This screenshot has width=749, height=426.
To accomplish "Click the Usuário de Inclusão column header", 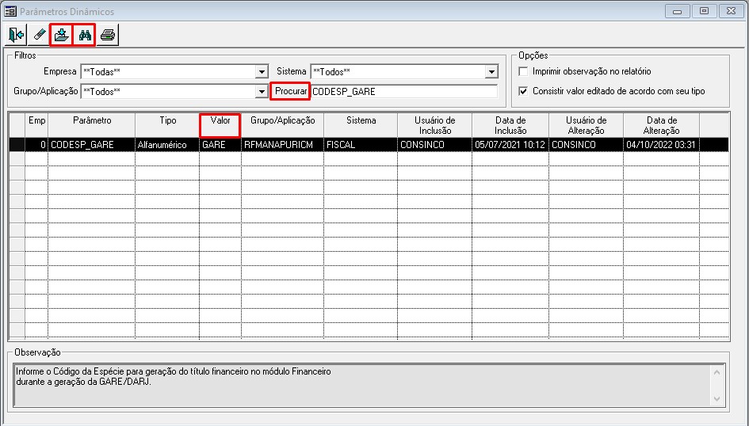I will [x=434, y=125].
